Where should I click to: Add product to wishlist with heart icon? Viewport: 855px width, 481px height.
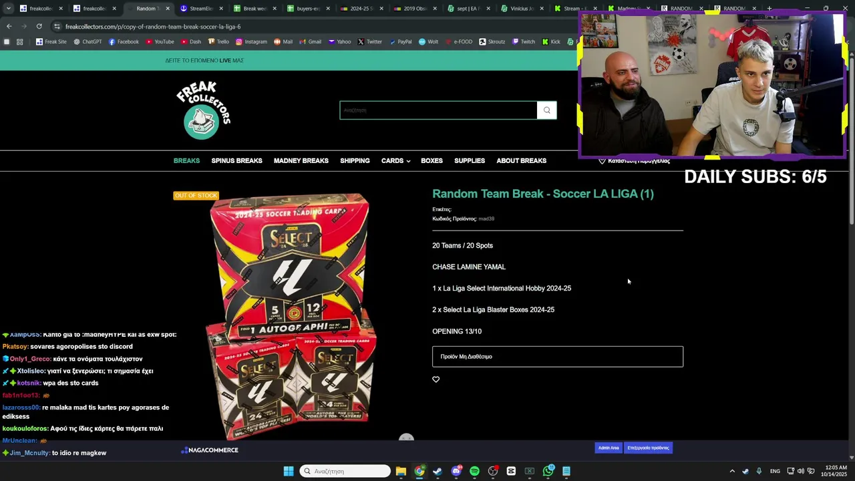pyautogui.click(x=436, y=379)
